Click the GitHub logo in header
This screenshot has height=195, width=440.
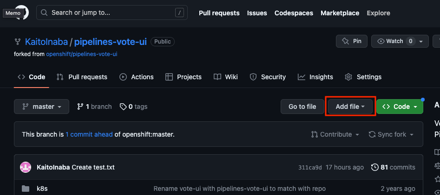[21, 13]
